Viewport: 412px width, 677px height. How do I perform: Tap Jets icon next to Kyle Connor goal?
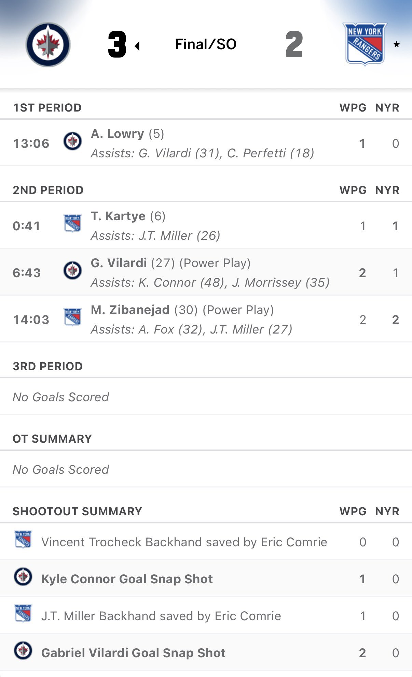click(x=23, y=576)
